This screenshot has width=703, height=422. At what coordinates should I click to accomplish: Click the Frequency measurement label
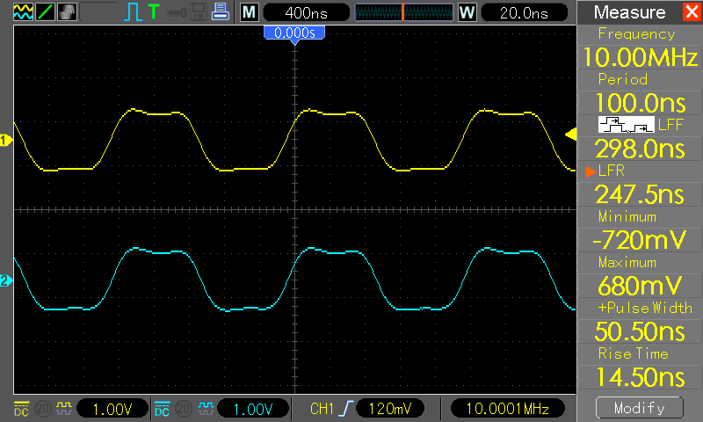[636, 33]
